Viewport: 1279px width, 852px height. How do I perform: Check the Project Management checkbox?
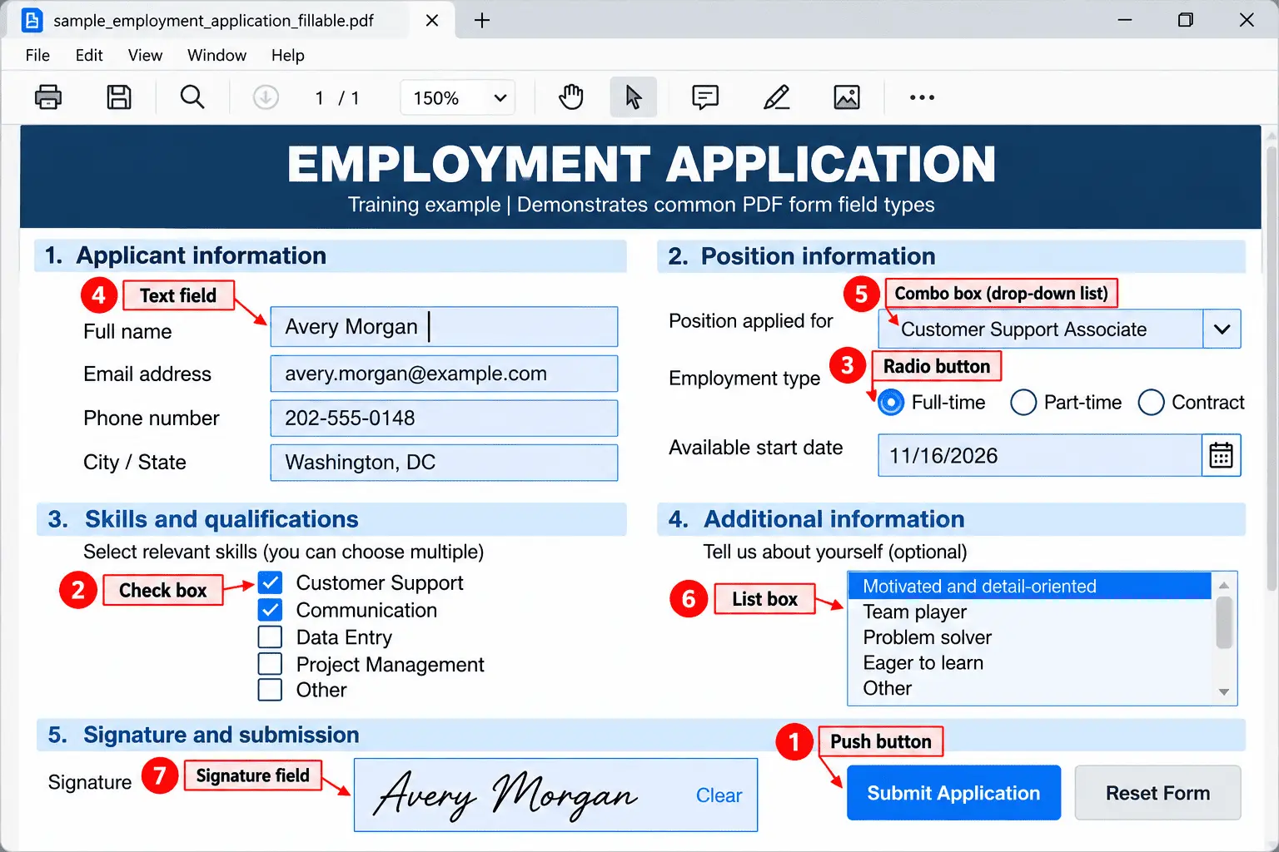[270, 664]
